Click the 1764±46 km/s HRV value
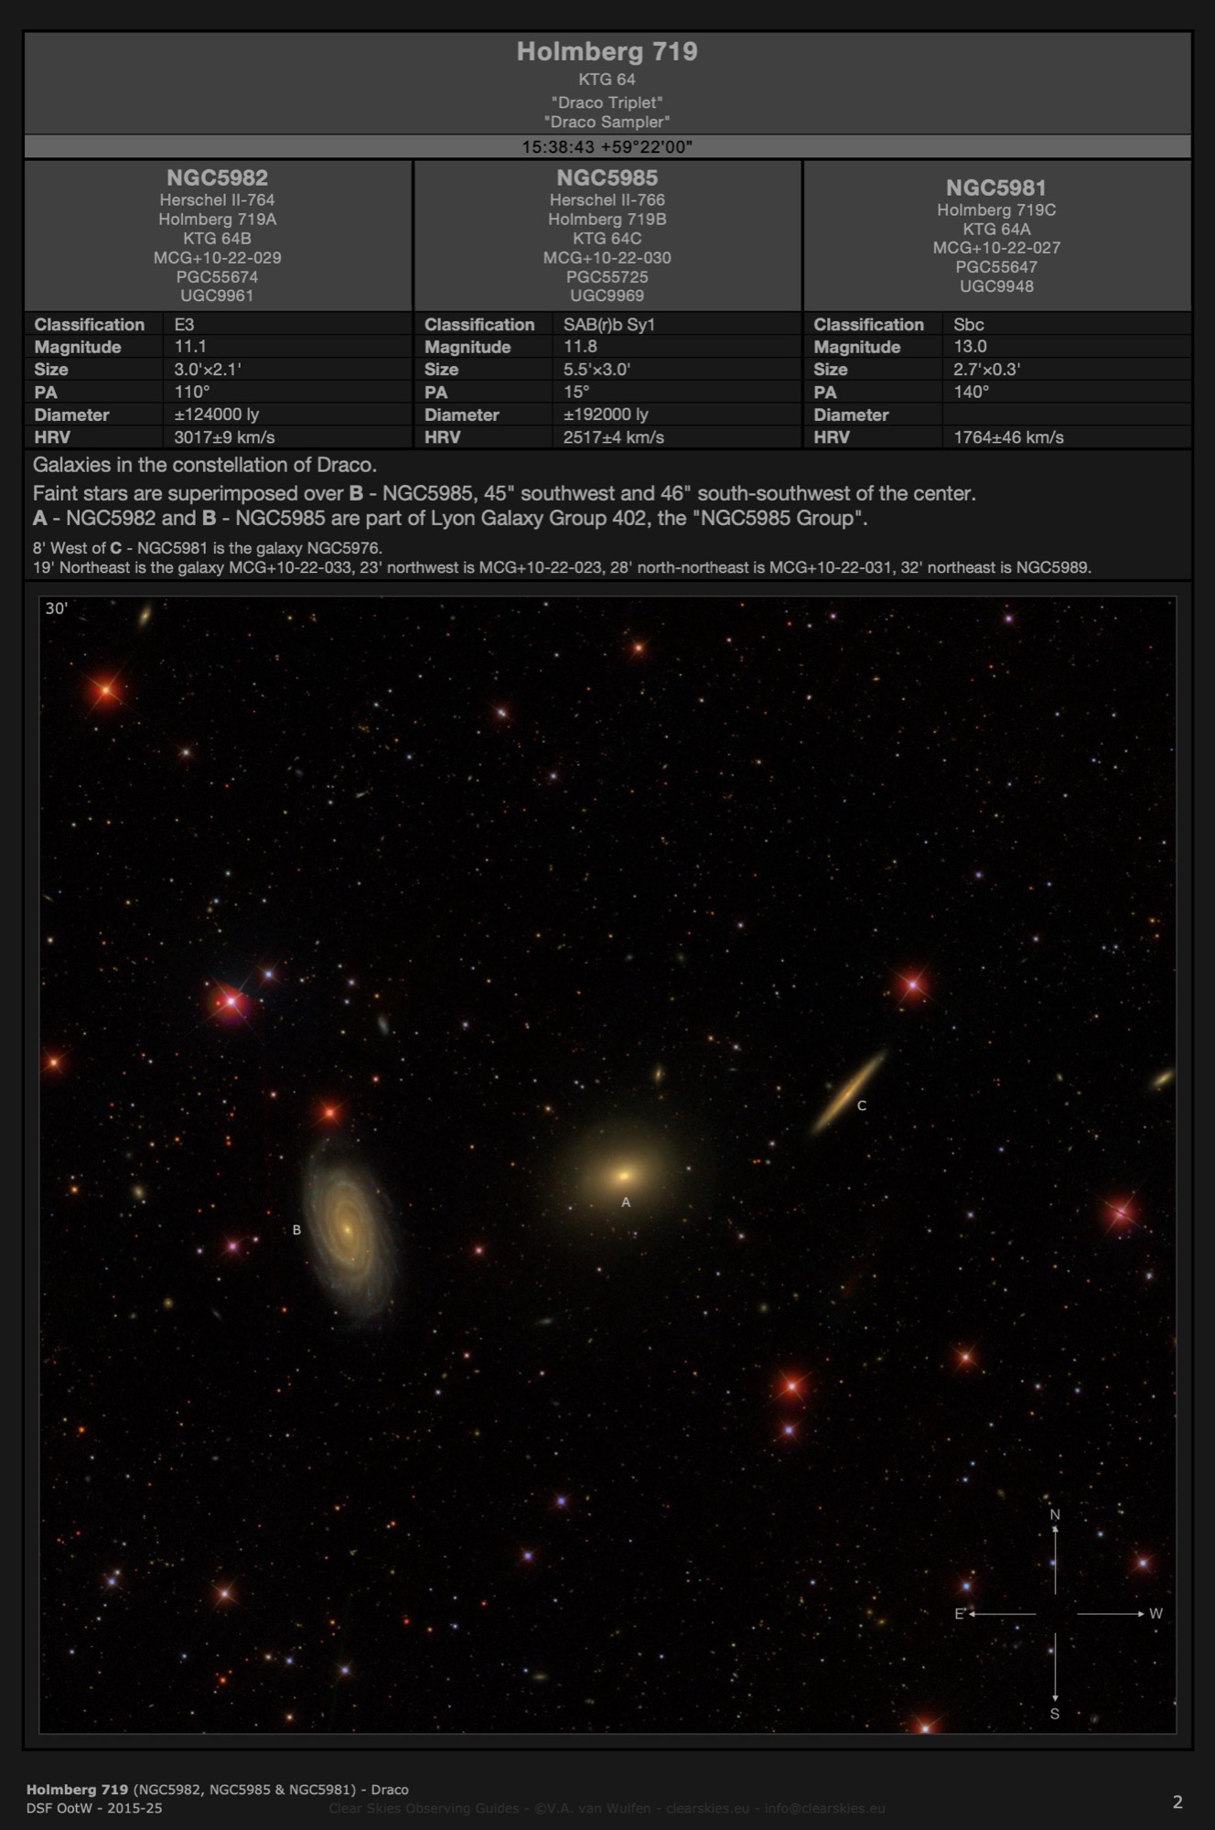This screenshot has height=1830, width=1215. (1007, 437)
